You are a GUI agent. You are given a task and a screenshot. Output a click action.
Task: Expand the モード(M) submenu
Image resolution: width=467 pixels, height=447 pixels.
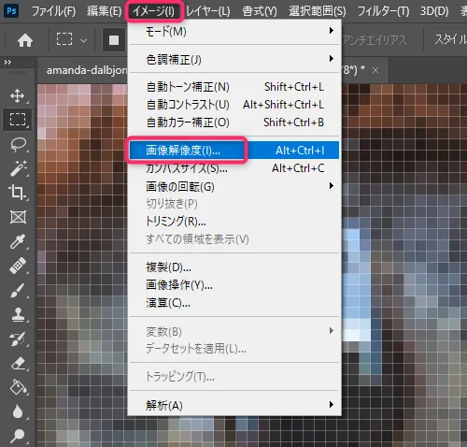click(234, 31)
